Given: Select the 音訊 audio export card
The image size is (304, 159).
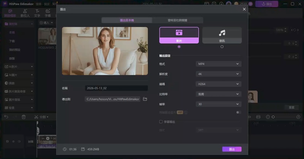Looking at the screenshot, I should pyautogui.click(x=222, y=35).
